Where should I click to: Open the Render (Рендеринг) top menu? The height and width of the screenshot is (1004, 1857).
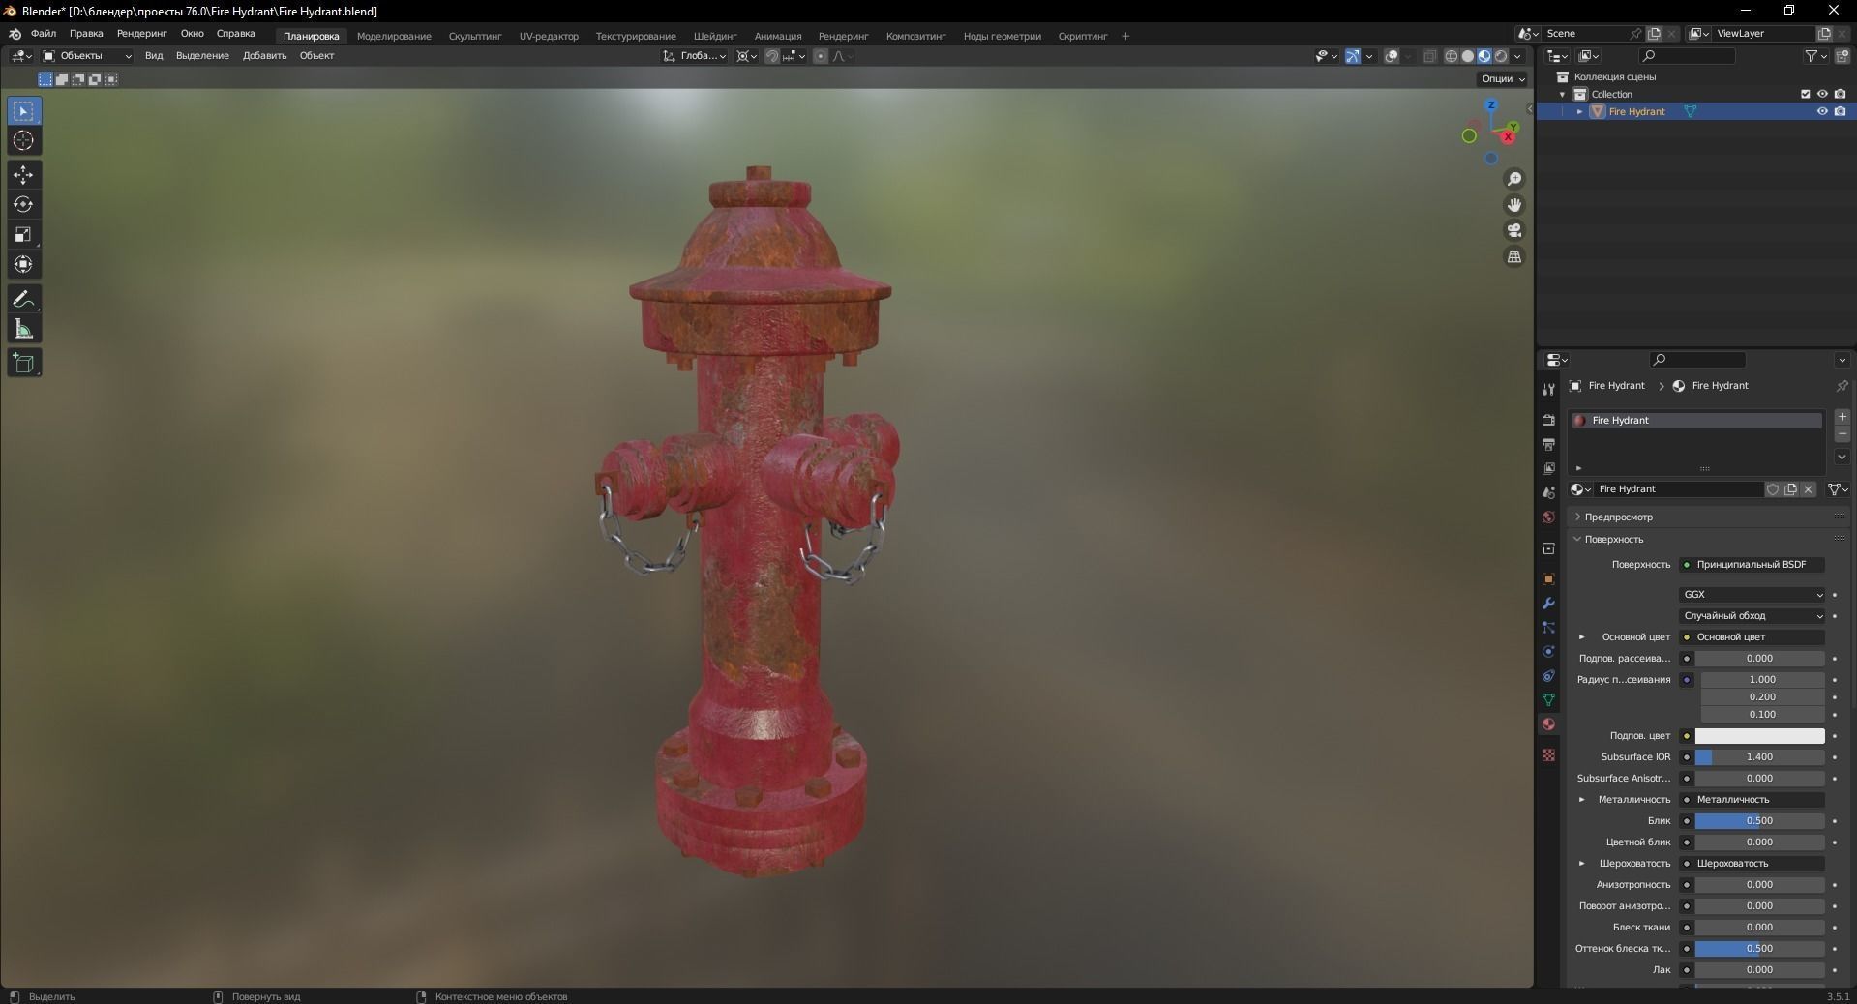click(141, 34)
